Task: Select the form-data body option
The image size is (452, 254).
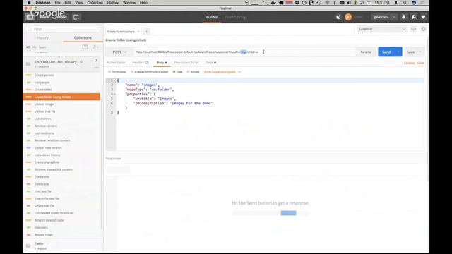Action: coord(117,72)
